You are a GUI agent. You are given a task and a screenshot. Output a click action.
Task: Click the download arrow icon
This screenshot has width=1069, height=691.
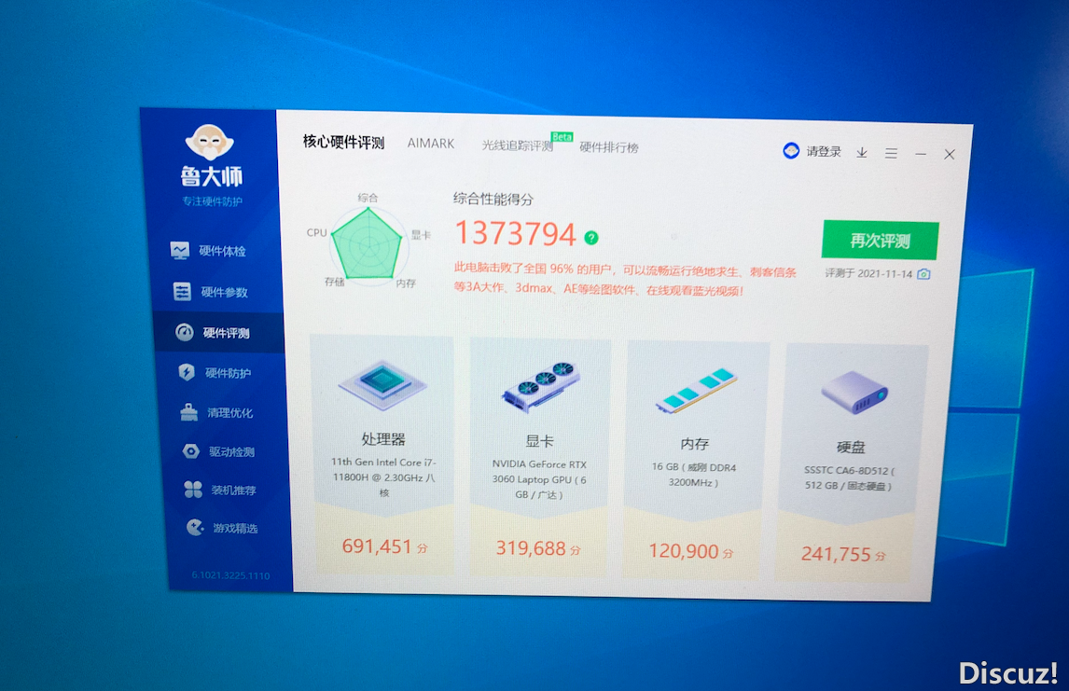point(862,153)
